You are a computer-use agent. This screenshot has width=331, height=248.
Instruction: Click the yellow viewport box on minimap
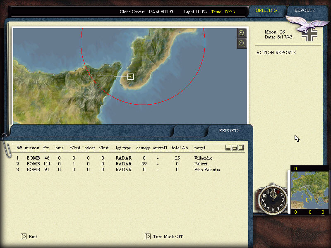[309, 200]
